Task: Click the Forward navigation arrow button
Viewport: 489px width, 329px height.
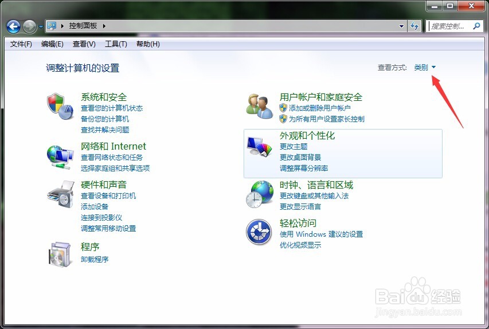Action: (29, 26)
